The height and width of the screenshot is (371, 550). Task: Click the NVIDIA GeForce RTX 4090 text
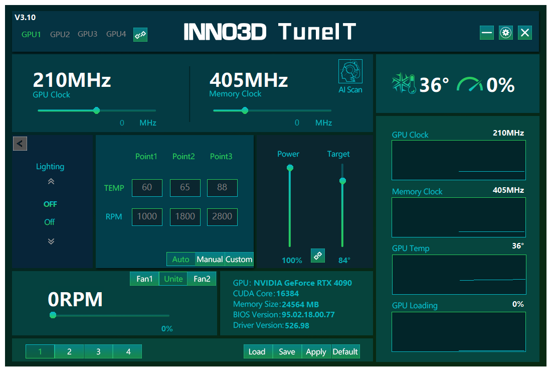coord(303,283)
